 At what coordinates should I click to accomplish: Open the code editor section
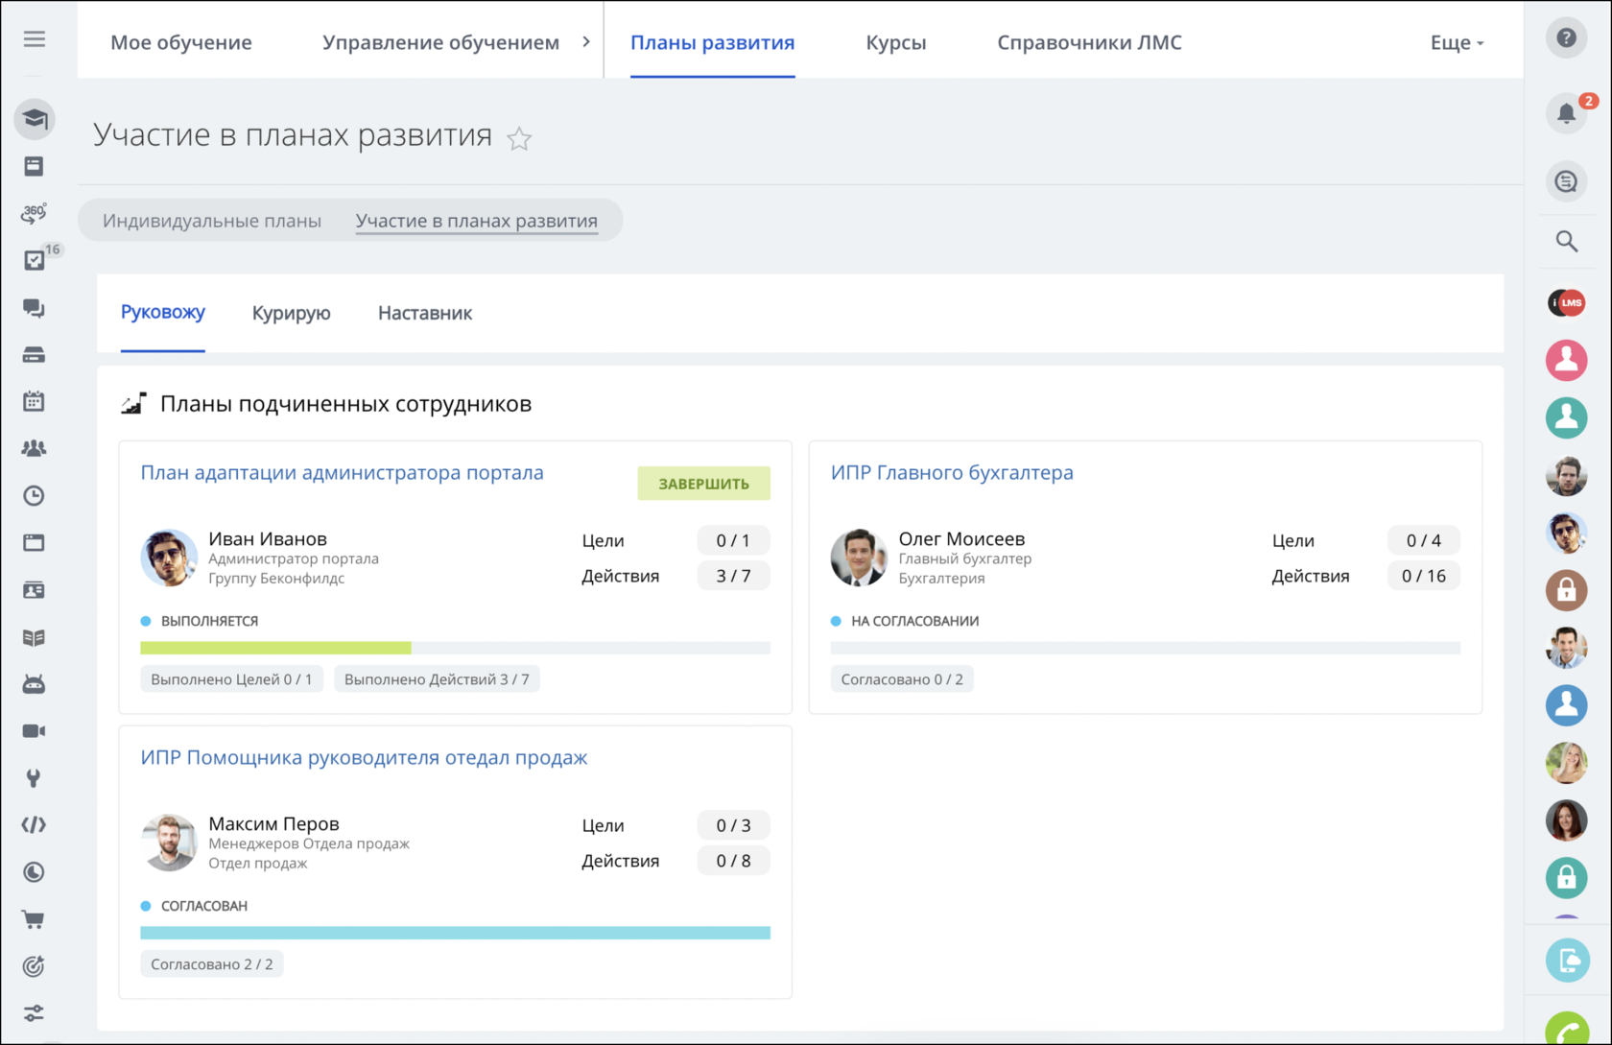pos(34,824)
